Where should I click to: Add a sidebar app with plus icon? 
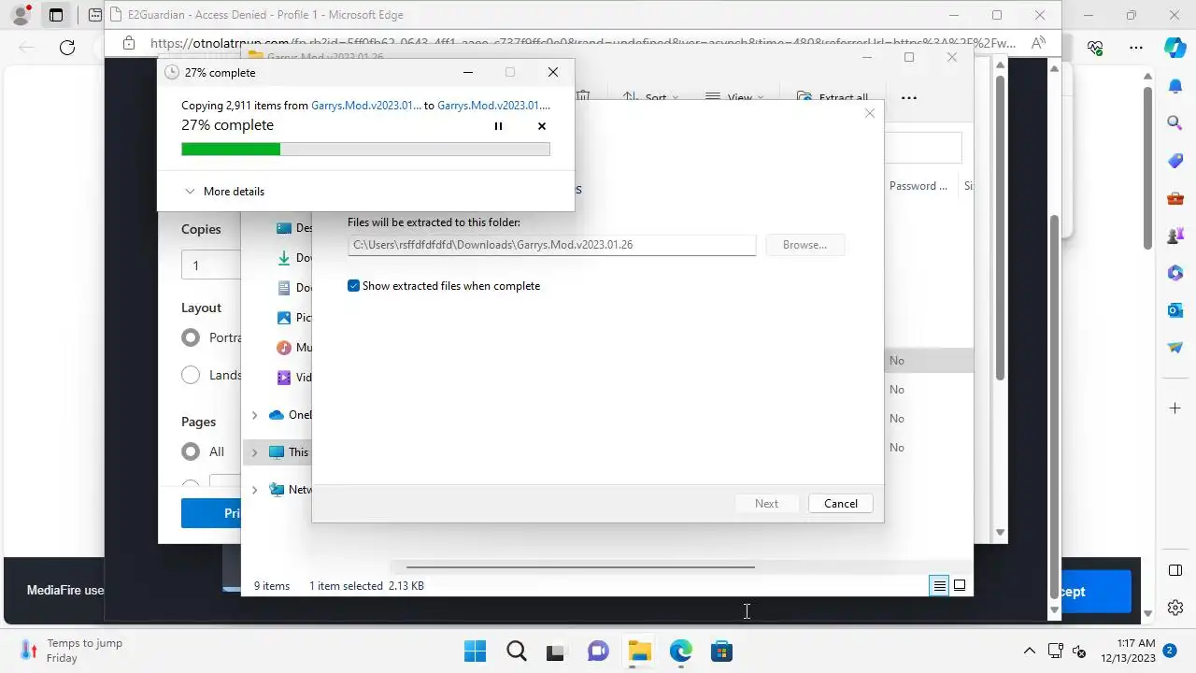click(x=1175, y=408)
